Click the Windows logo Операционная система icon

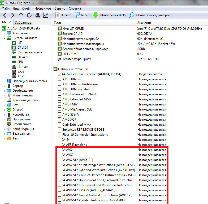(x=9, y=81)
